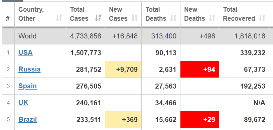Open the USA country link
Screen dimensions: 273x130
pos(25,52)
